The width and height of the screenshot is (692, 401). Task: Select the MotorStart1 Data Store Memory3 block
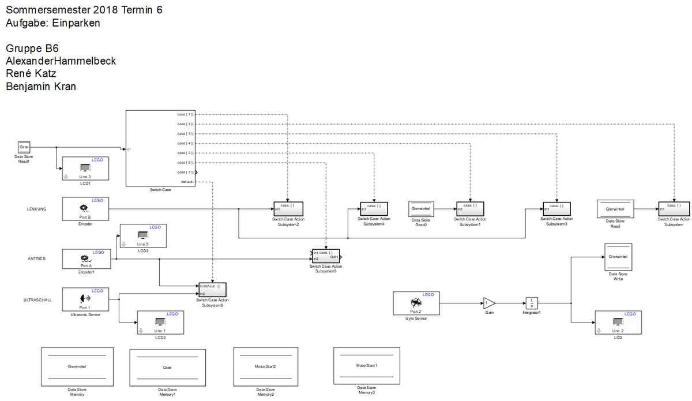367,365
